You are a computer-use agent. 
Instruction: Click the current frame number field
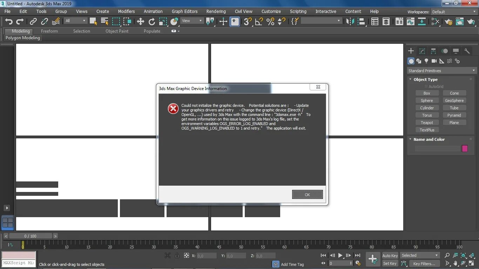[340, 263]
